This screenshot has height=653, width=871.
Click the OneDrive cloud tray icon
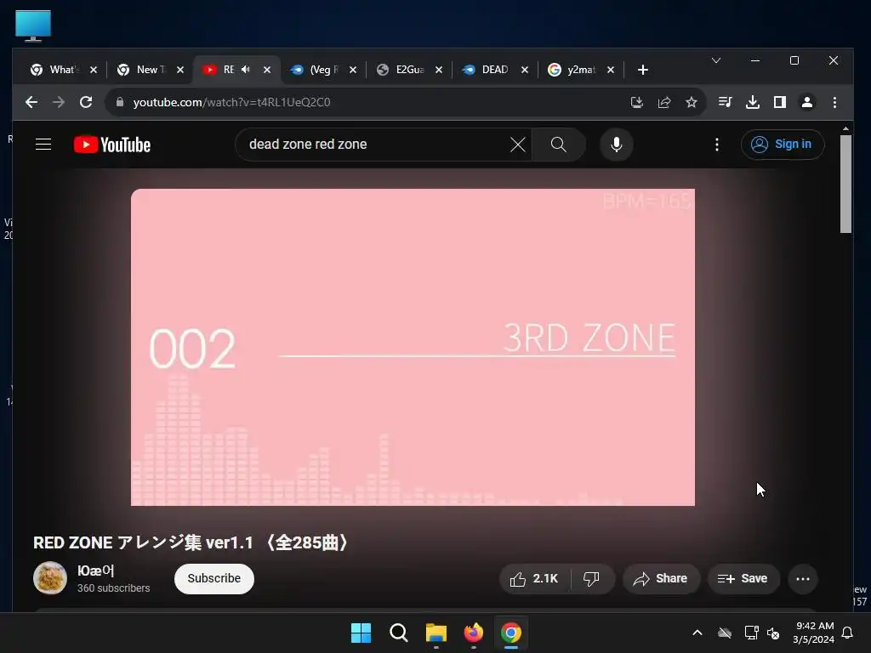pos(725,633)
